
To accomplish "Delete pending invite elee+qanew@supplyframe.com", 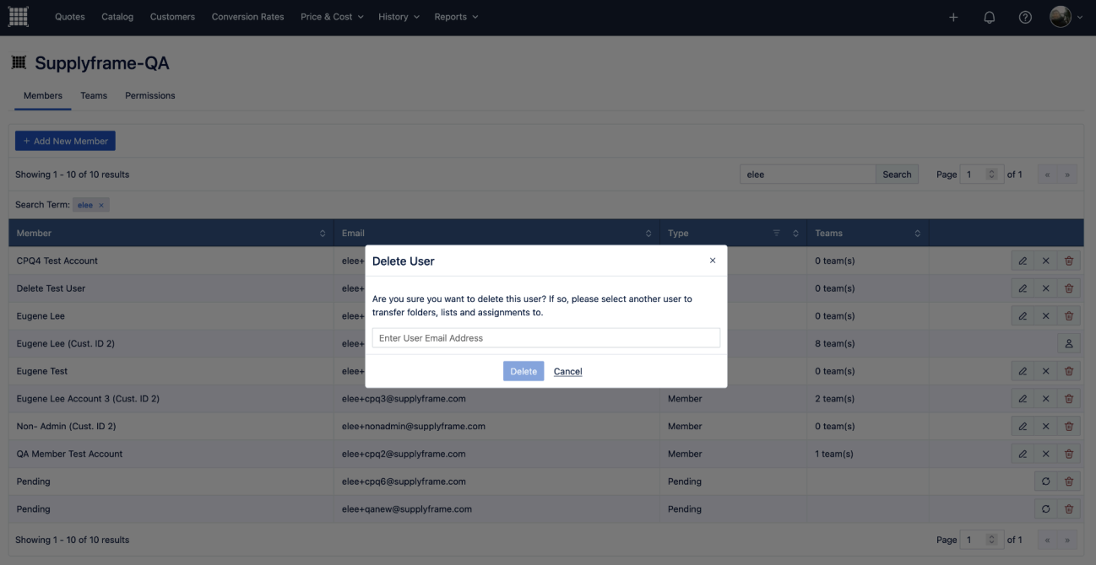I will 1069,509.
